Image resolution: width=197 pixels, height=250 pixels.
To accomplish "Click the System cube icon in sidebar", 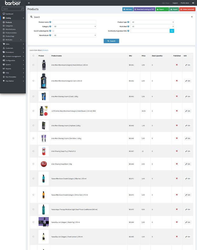I will (4, 64).
